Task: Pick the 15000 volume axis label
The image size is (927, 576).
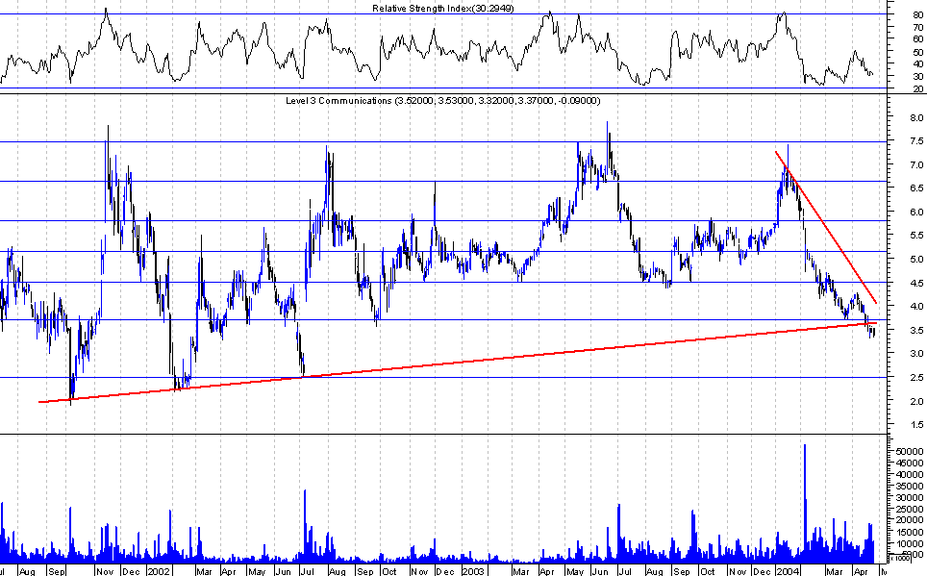Action: (x=911, y=532)
